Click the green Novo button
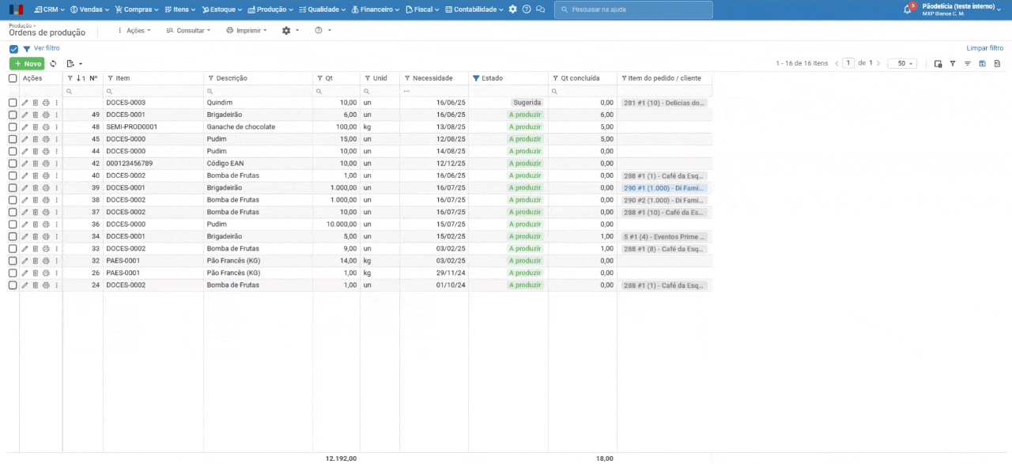Image resolution: width=1012 pixels, height=464 pixels. pos(27,63)
